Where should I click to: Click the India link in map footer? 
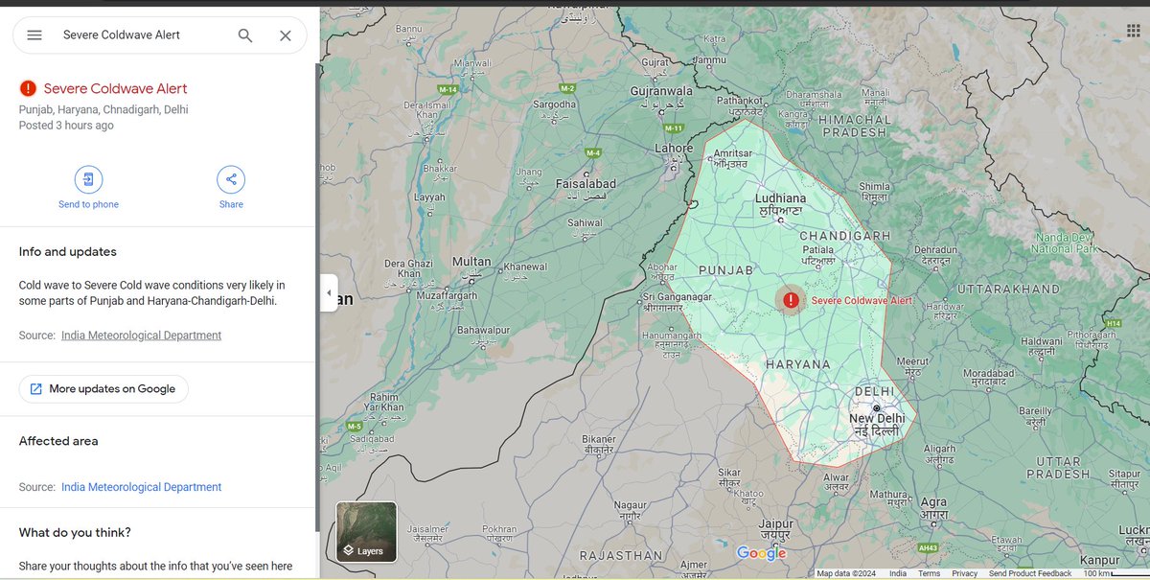(x=897, y=573)
